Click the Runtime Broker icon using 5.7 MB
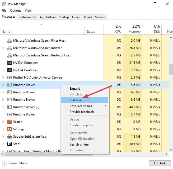This screenshot has width=173, height=169. point(10,114)
